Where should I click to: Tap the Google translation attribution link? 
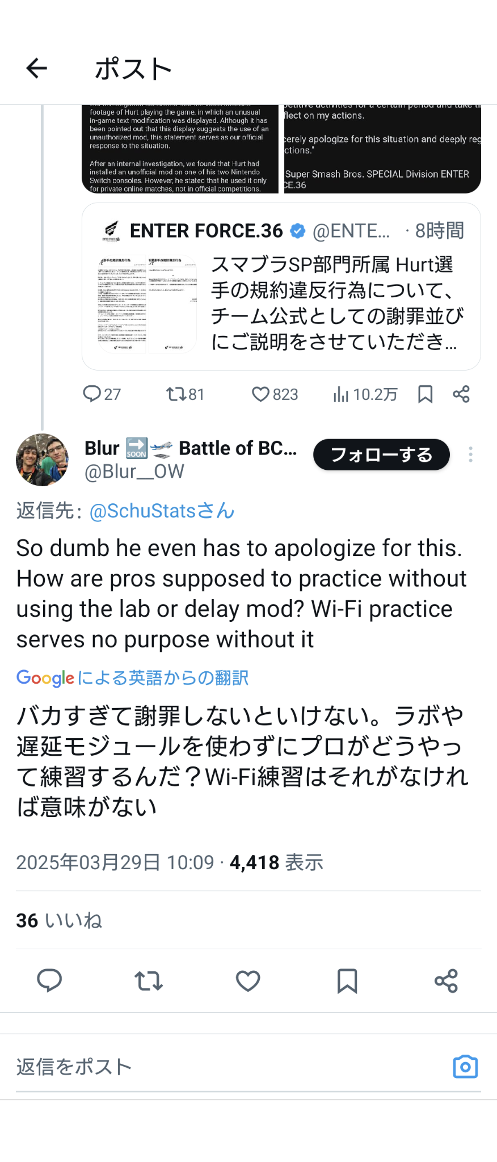click(132, 677)
